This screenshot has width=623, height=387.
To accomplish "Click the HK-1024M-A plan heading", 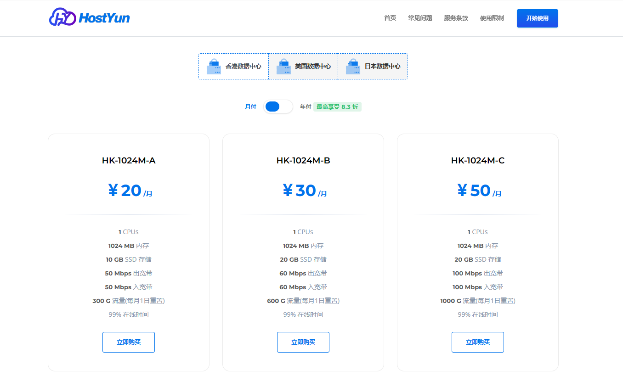I will tap(129, 161).
